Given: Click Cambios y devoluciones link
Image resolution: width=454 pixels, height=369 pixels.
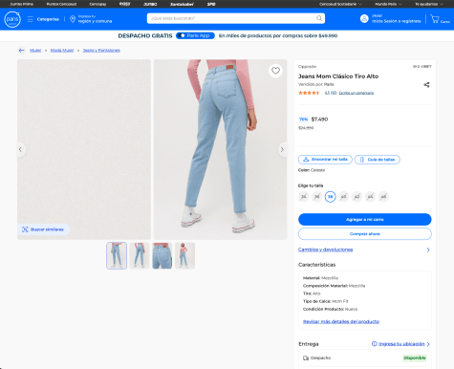Looking at the screenshot, I should 325,250.
